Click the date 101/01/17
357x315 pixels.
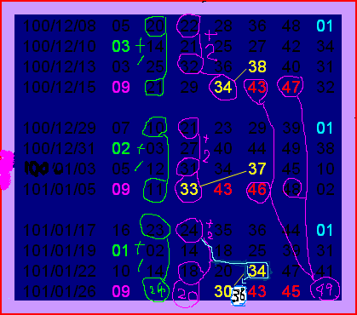pos(60,230)
